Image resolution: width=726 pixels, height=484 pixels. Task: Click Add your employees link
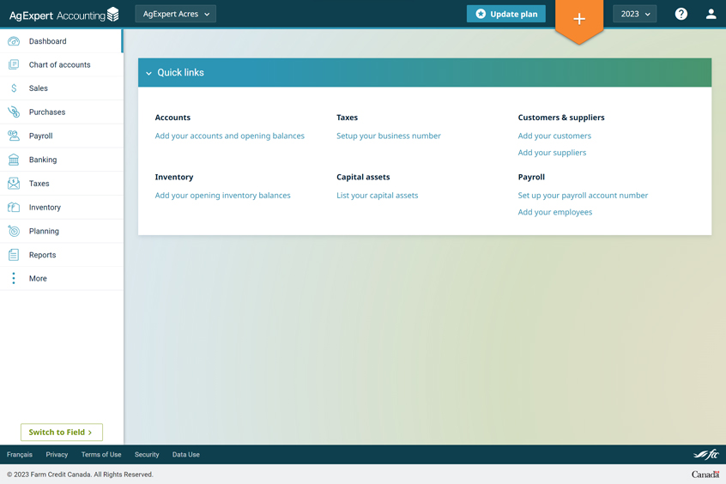[x=554, y=212]
